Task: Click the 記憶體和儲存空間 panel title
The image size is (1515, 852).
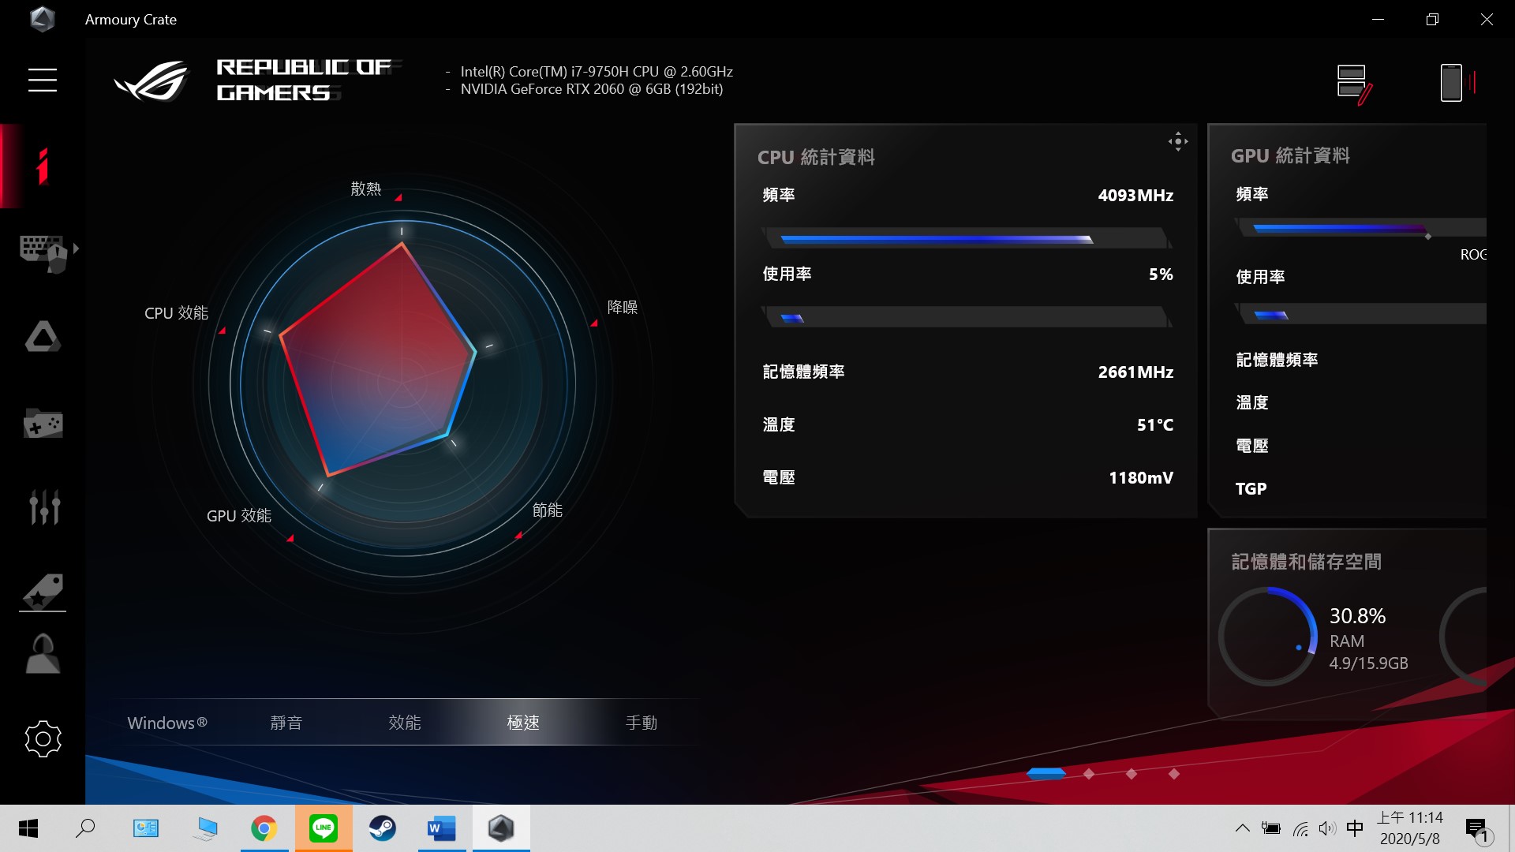Action: coord(1306,562)
